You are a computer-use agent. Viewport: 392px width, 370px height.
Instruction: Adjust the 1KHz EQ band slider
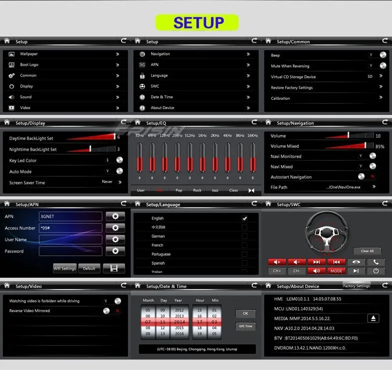(202, 158)
